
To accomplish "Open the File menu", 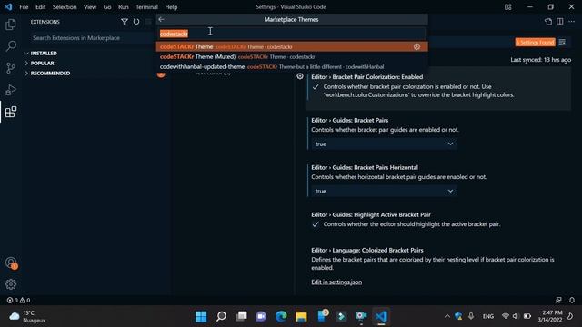I will 24,7.
